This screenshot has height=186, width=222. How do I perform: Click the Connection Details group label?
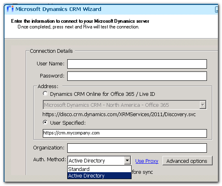click(51, 51)
